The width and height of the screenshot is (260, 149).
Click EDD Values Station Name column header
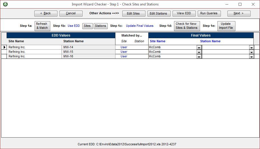[x=73, y=41]
